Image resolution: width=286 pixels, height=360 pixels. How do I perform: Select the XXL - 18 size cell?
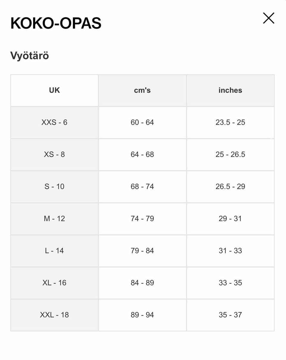pos(54,315)
